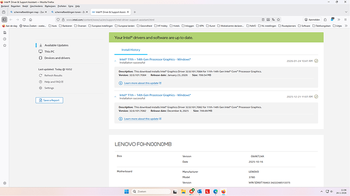This screenshot has height=196, width=350.
Task: Open the tracking protection shield icon
Action: click(x=58, y=20)
